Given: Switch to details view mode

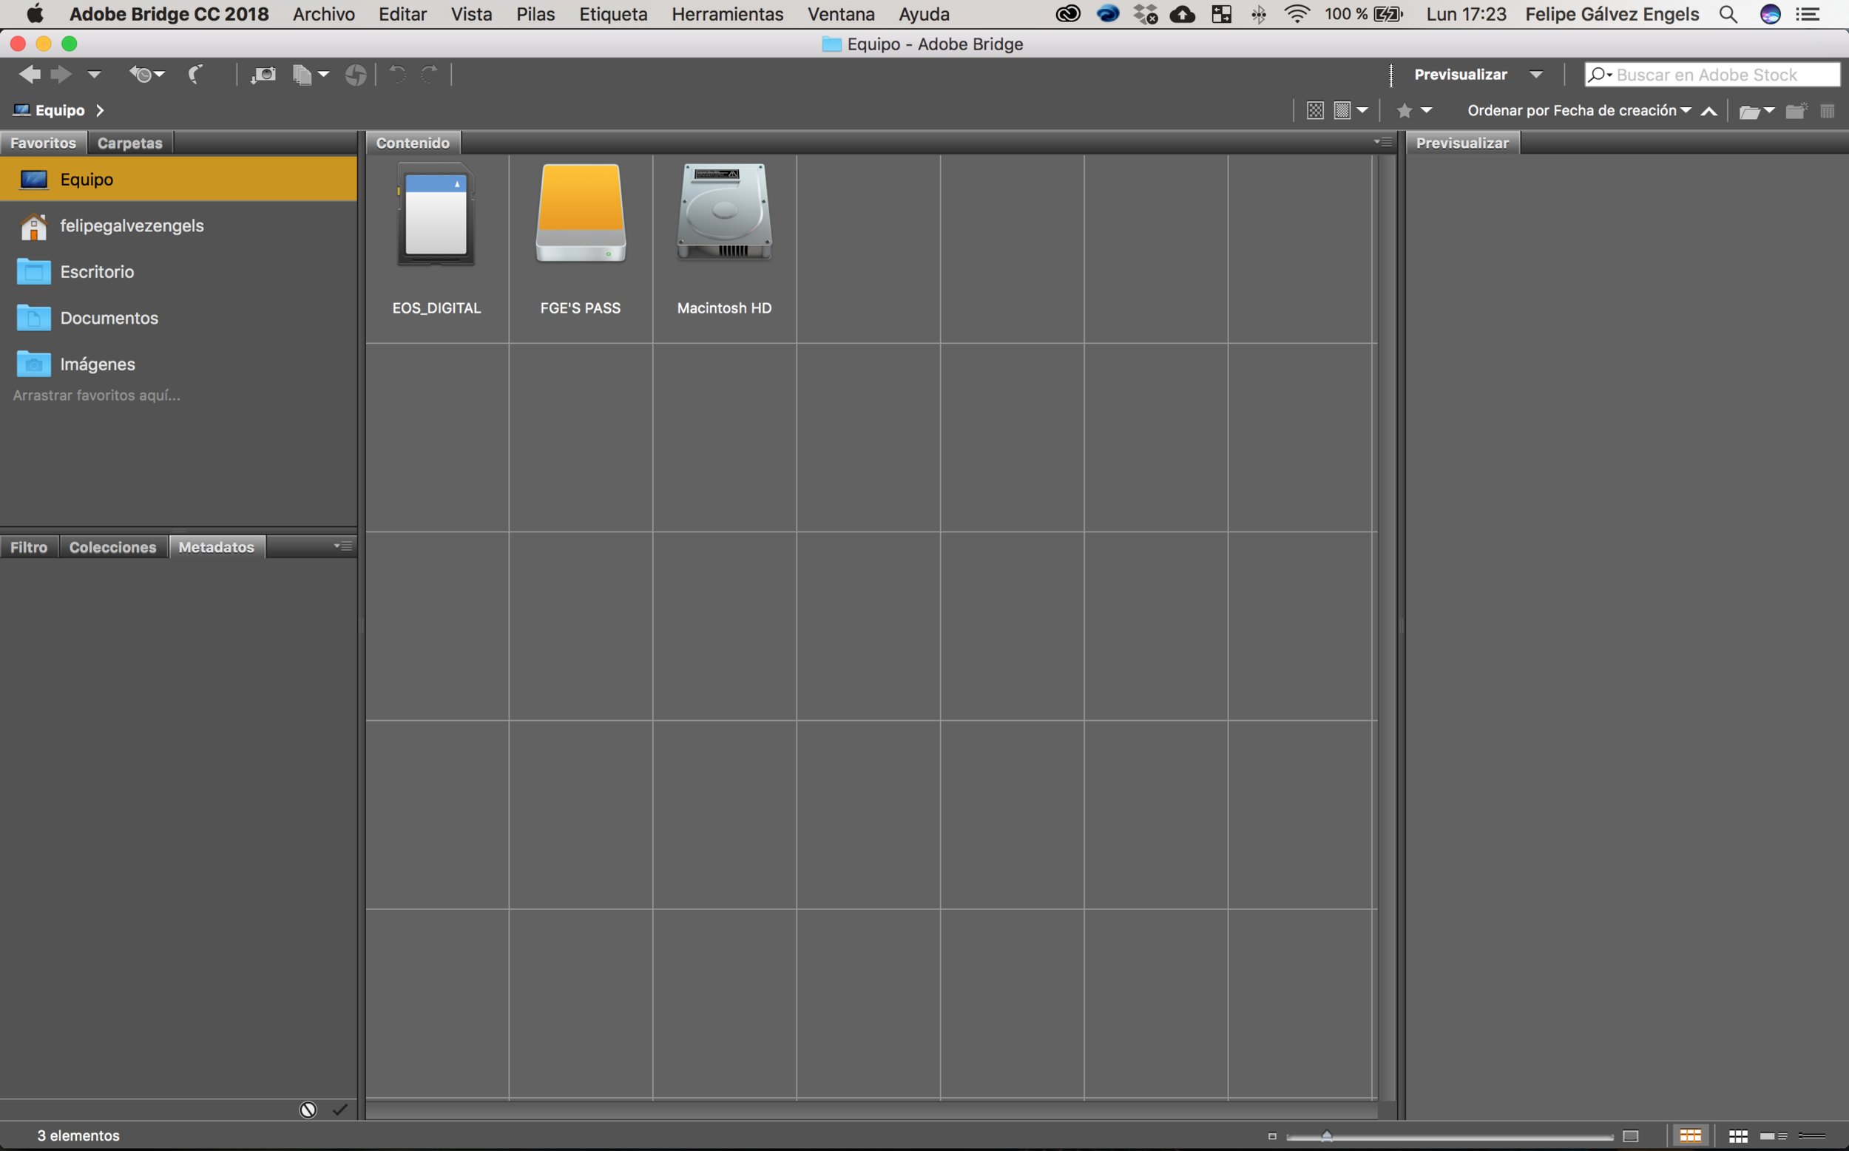Looking at the screenshot, I should tap(1773, 1135).
